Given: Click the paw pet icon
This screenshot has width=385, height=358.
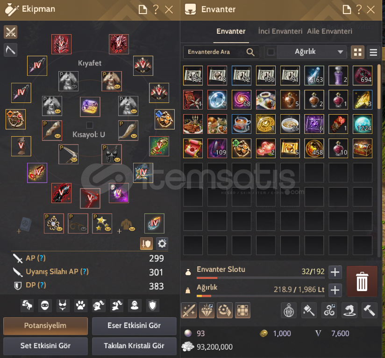Looking at the screenshot, I should (80, 306).
